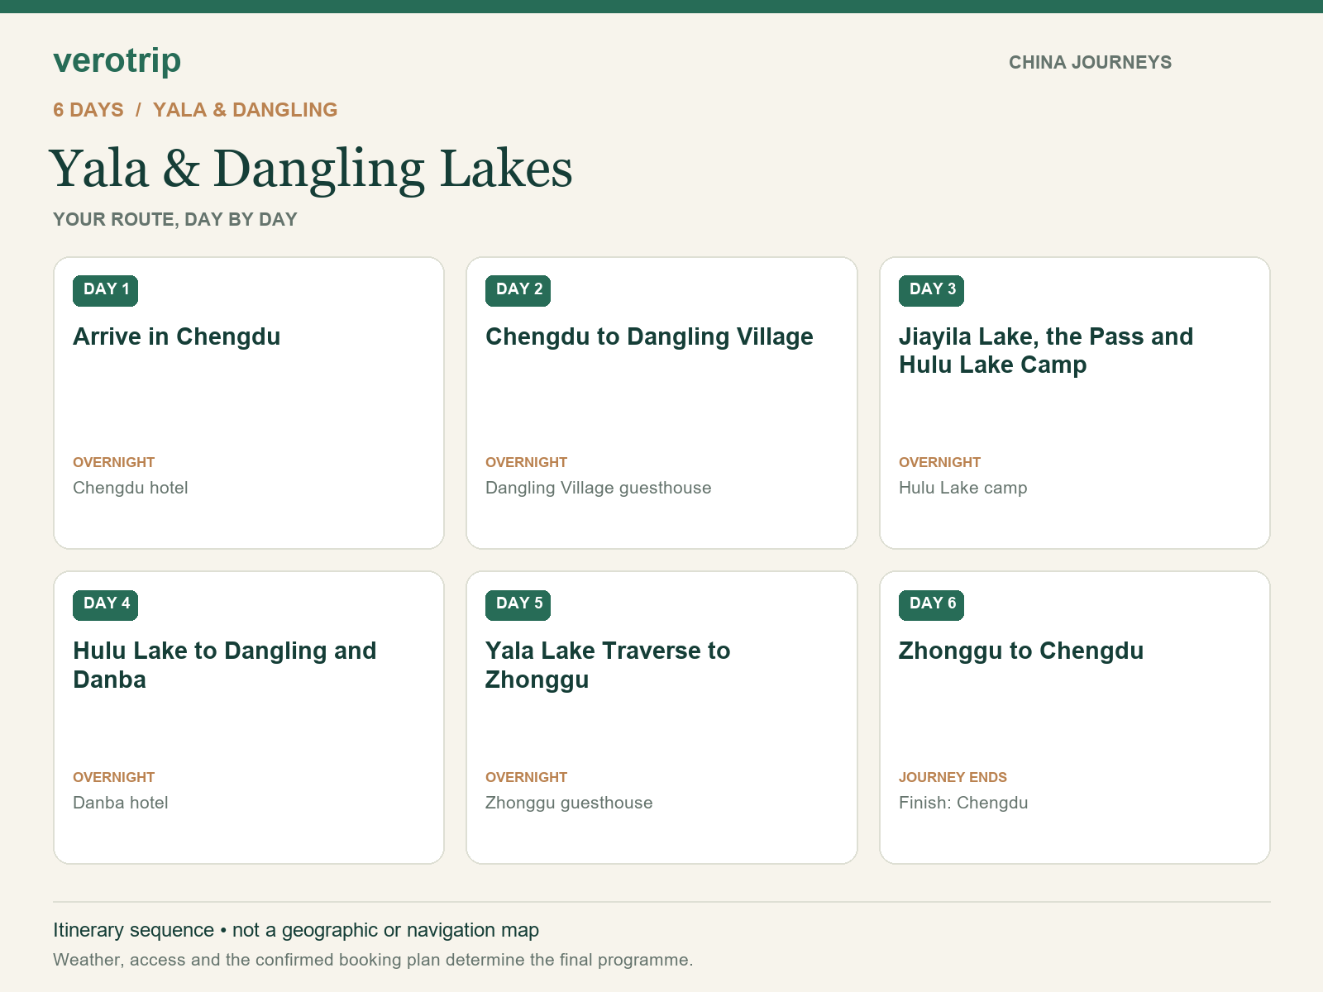
Task: Click Zhonggu guesthouse overnight text
Action: pos(569,804)
